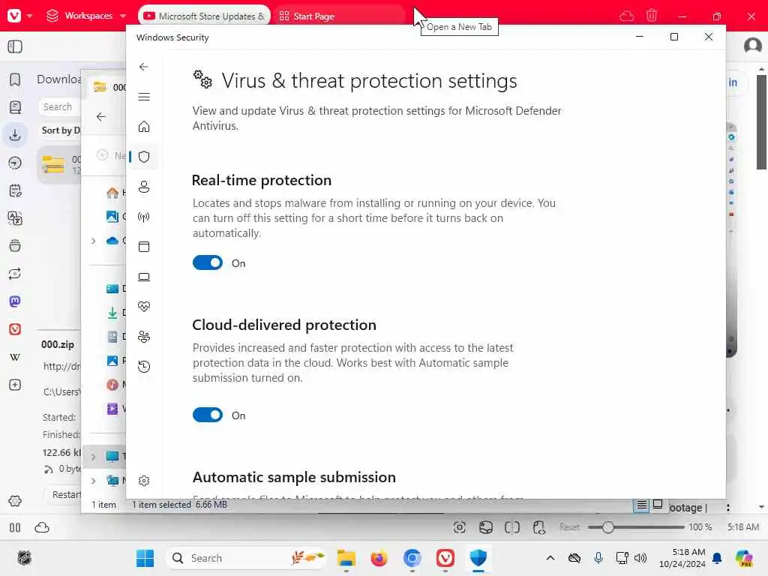Open the closed tabs trash

coord(652,16)
